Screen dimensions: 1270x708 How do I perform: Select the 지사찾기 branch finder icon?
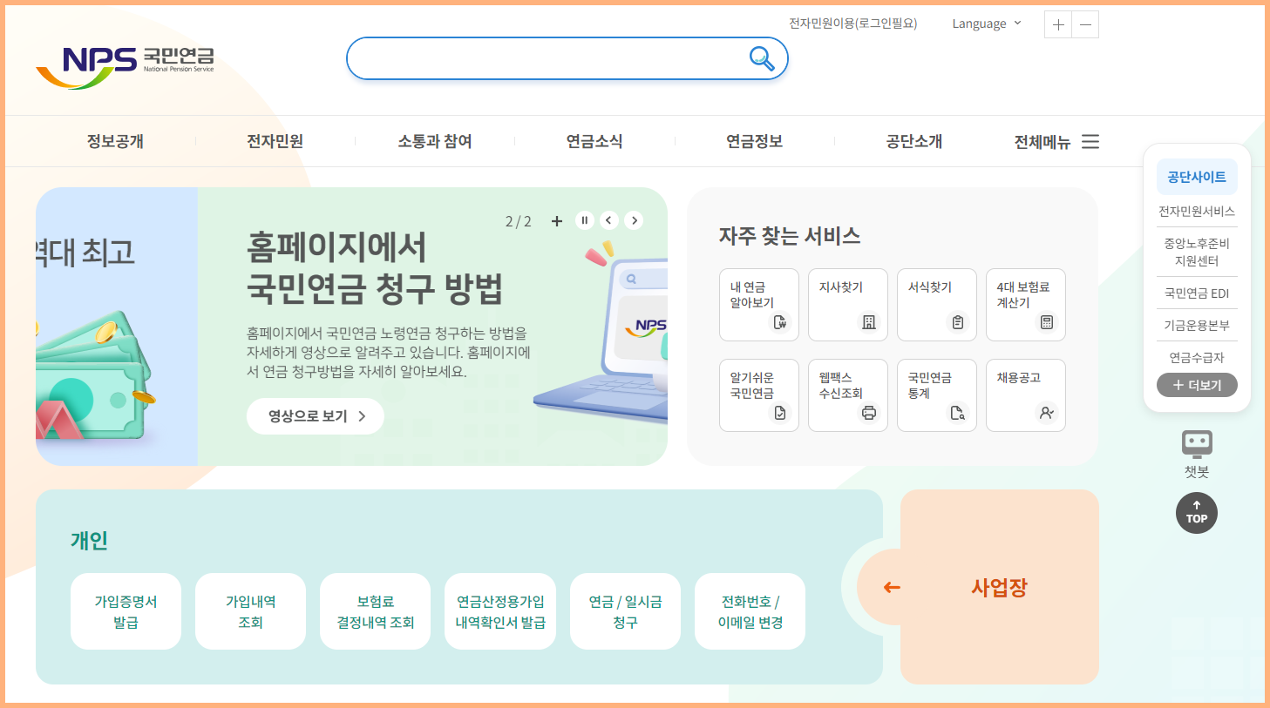847,305
